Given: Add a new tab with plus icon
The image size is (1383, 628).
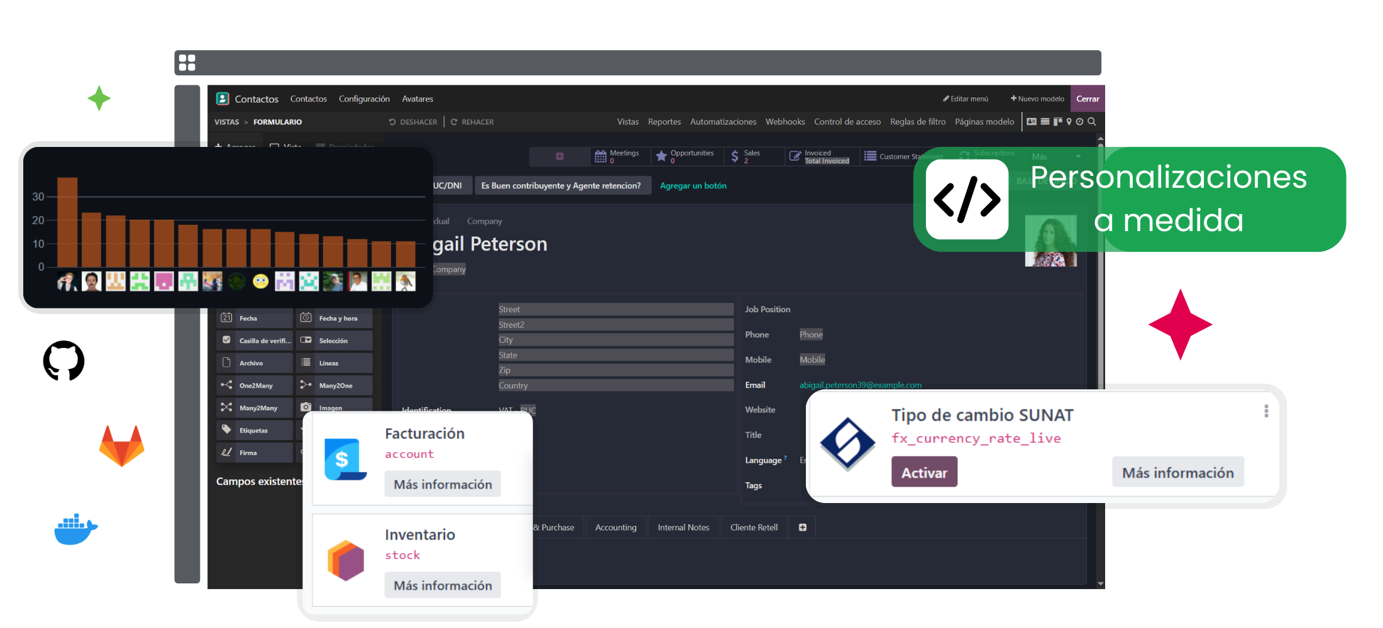Looking at the screenshot, I should click(x=803, y=528).
